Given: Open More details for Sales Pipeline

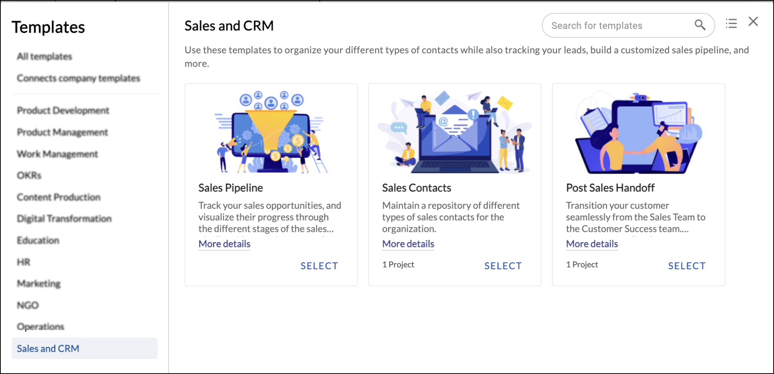Looking at the screenshot, I should [x=224, y=244].
